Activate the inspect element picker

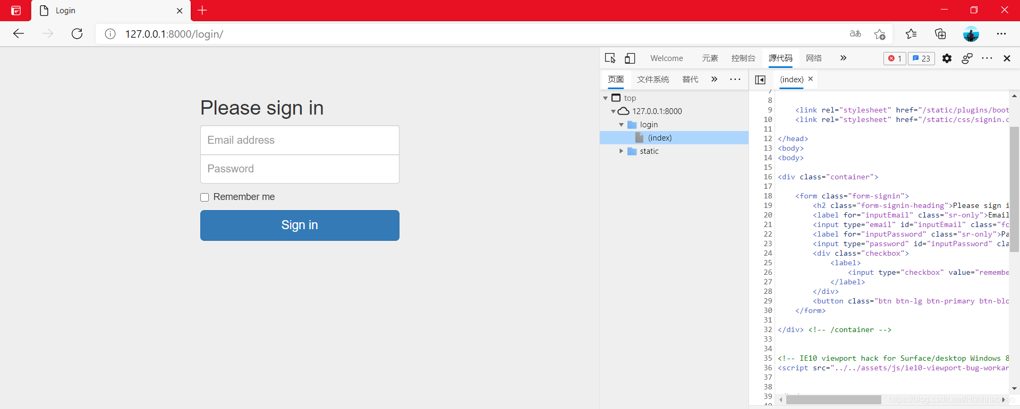point(610,58)
